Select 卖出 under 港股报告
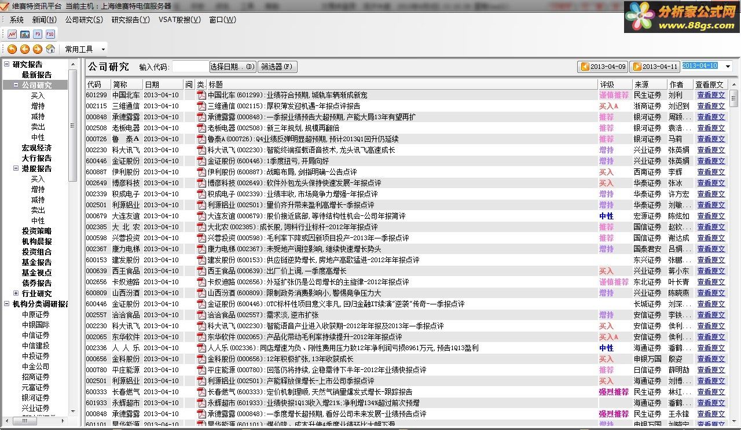This screenshot has width=741, height=430. [38, 210]
